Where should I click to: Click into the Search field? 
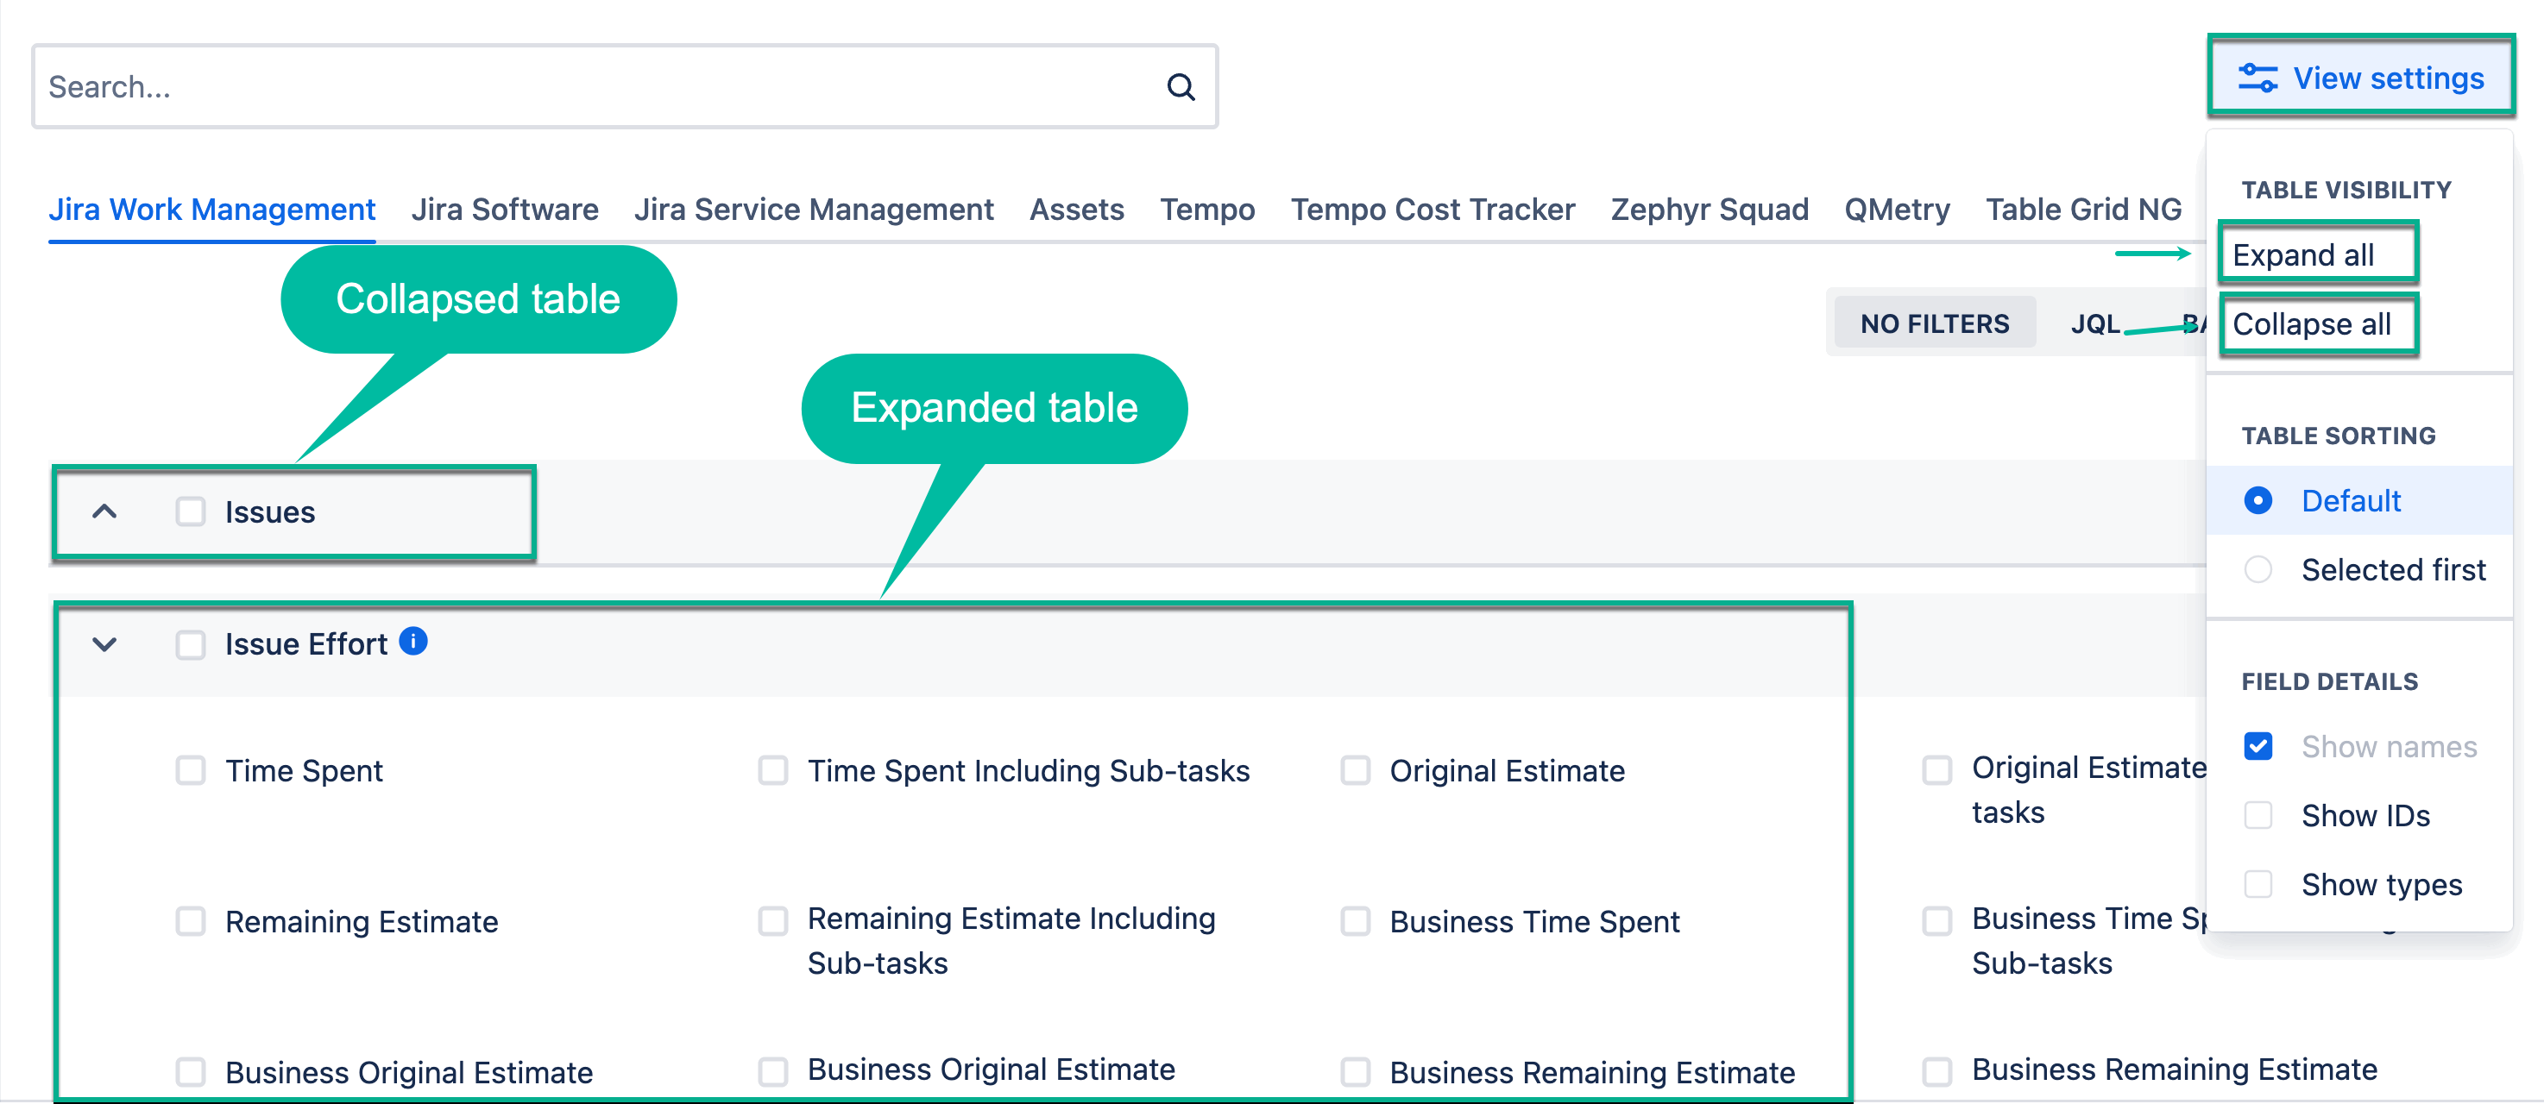593,87
